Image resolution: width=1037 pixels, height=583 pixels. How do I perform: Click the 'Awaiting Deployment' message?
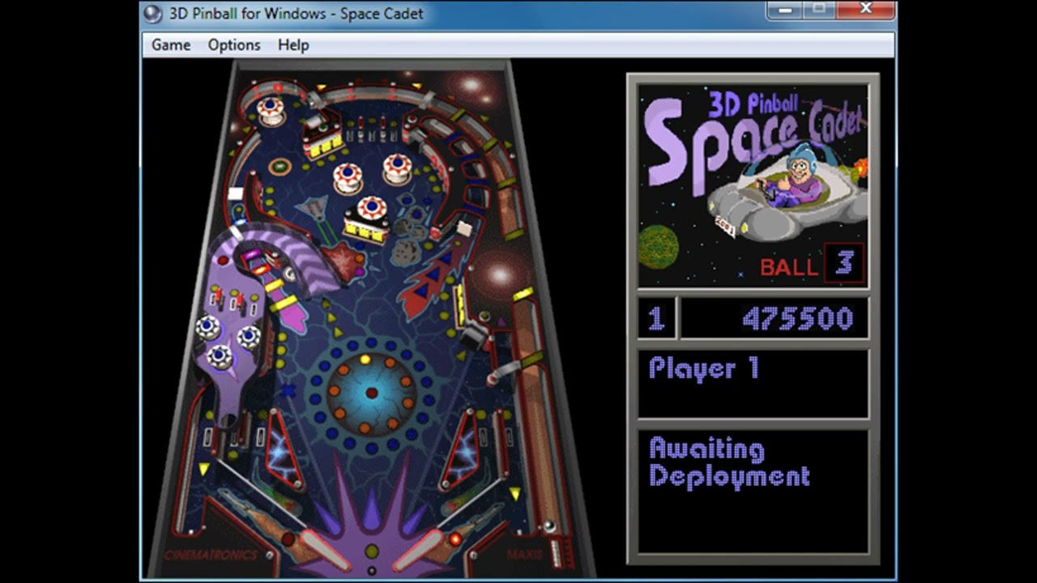pyautogui.click(x=729, y=462)
